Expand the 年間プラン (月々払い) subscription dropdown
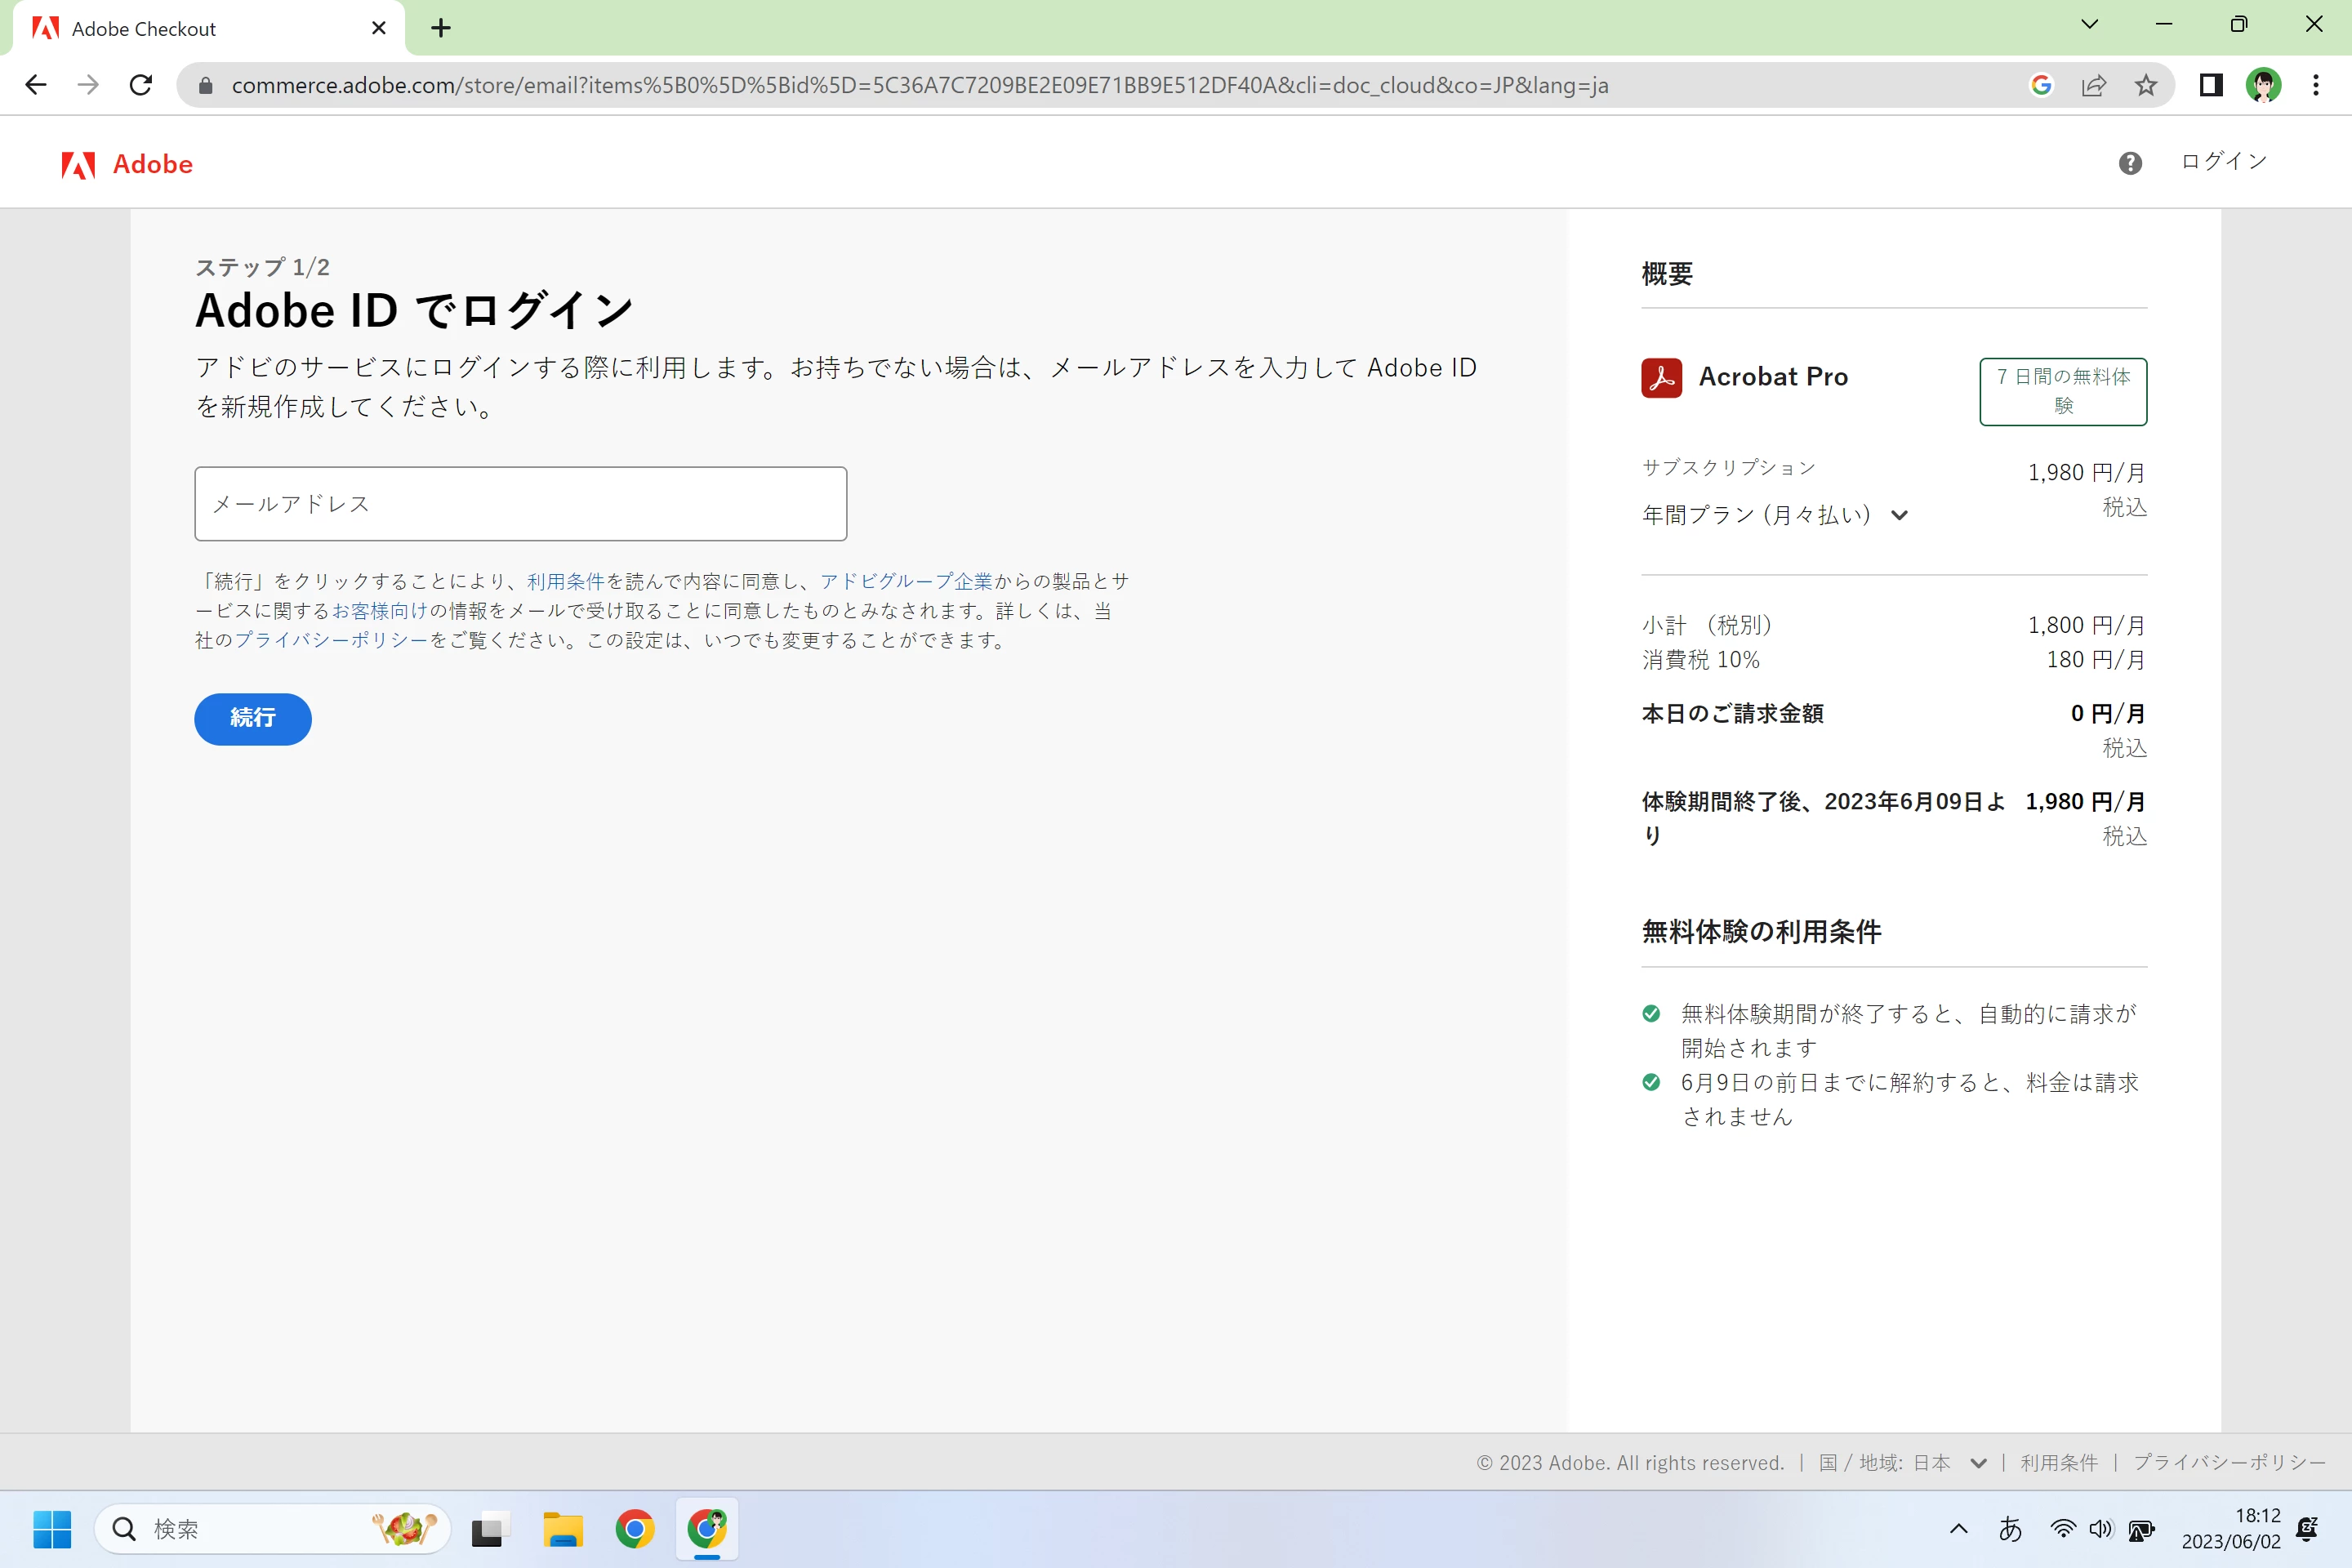 (1775, 515)
